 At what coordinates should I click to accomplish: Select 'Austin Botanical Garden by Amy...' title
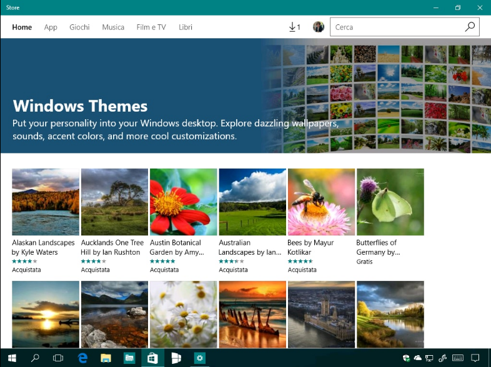(177, 247)
